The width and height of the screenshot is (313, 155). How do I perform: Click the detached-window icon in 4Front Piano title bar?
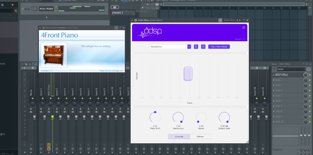[x=116, y=28]
